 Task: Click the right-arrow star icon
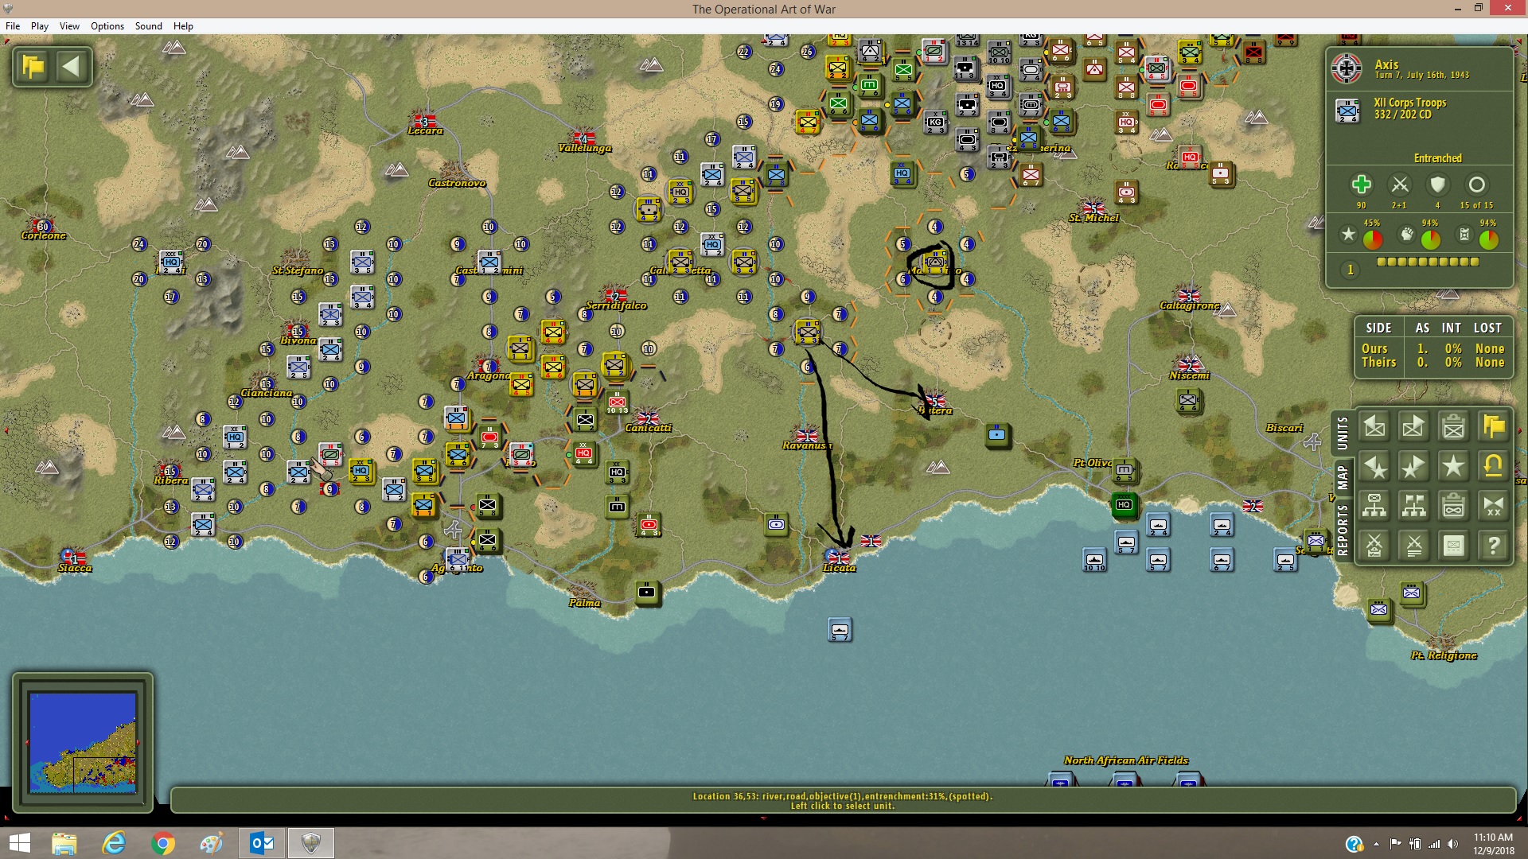point(1414,467)
